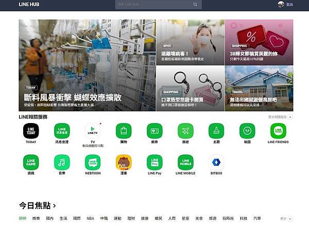Open the 斷料風暴衝擊 TODAY headline story
The image size is (309, 226).
point(87,65)
